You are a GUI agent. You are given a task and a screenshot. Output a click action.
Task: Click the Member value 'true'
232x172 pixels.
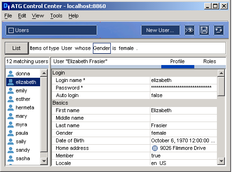click(x=183, y=156)
